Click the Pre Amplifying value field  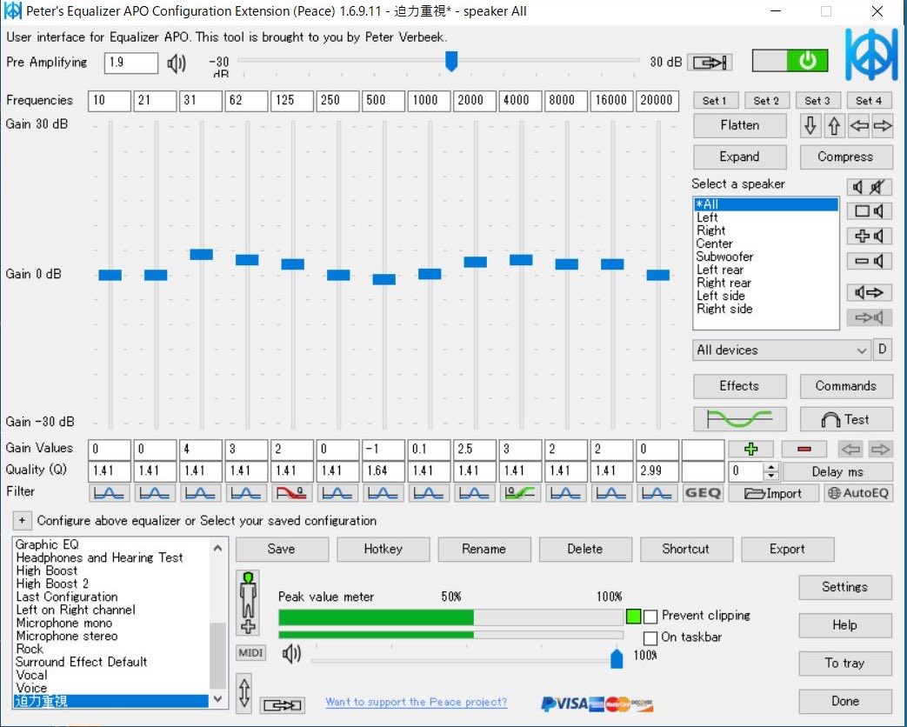[x=131, y=63]
